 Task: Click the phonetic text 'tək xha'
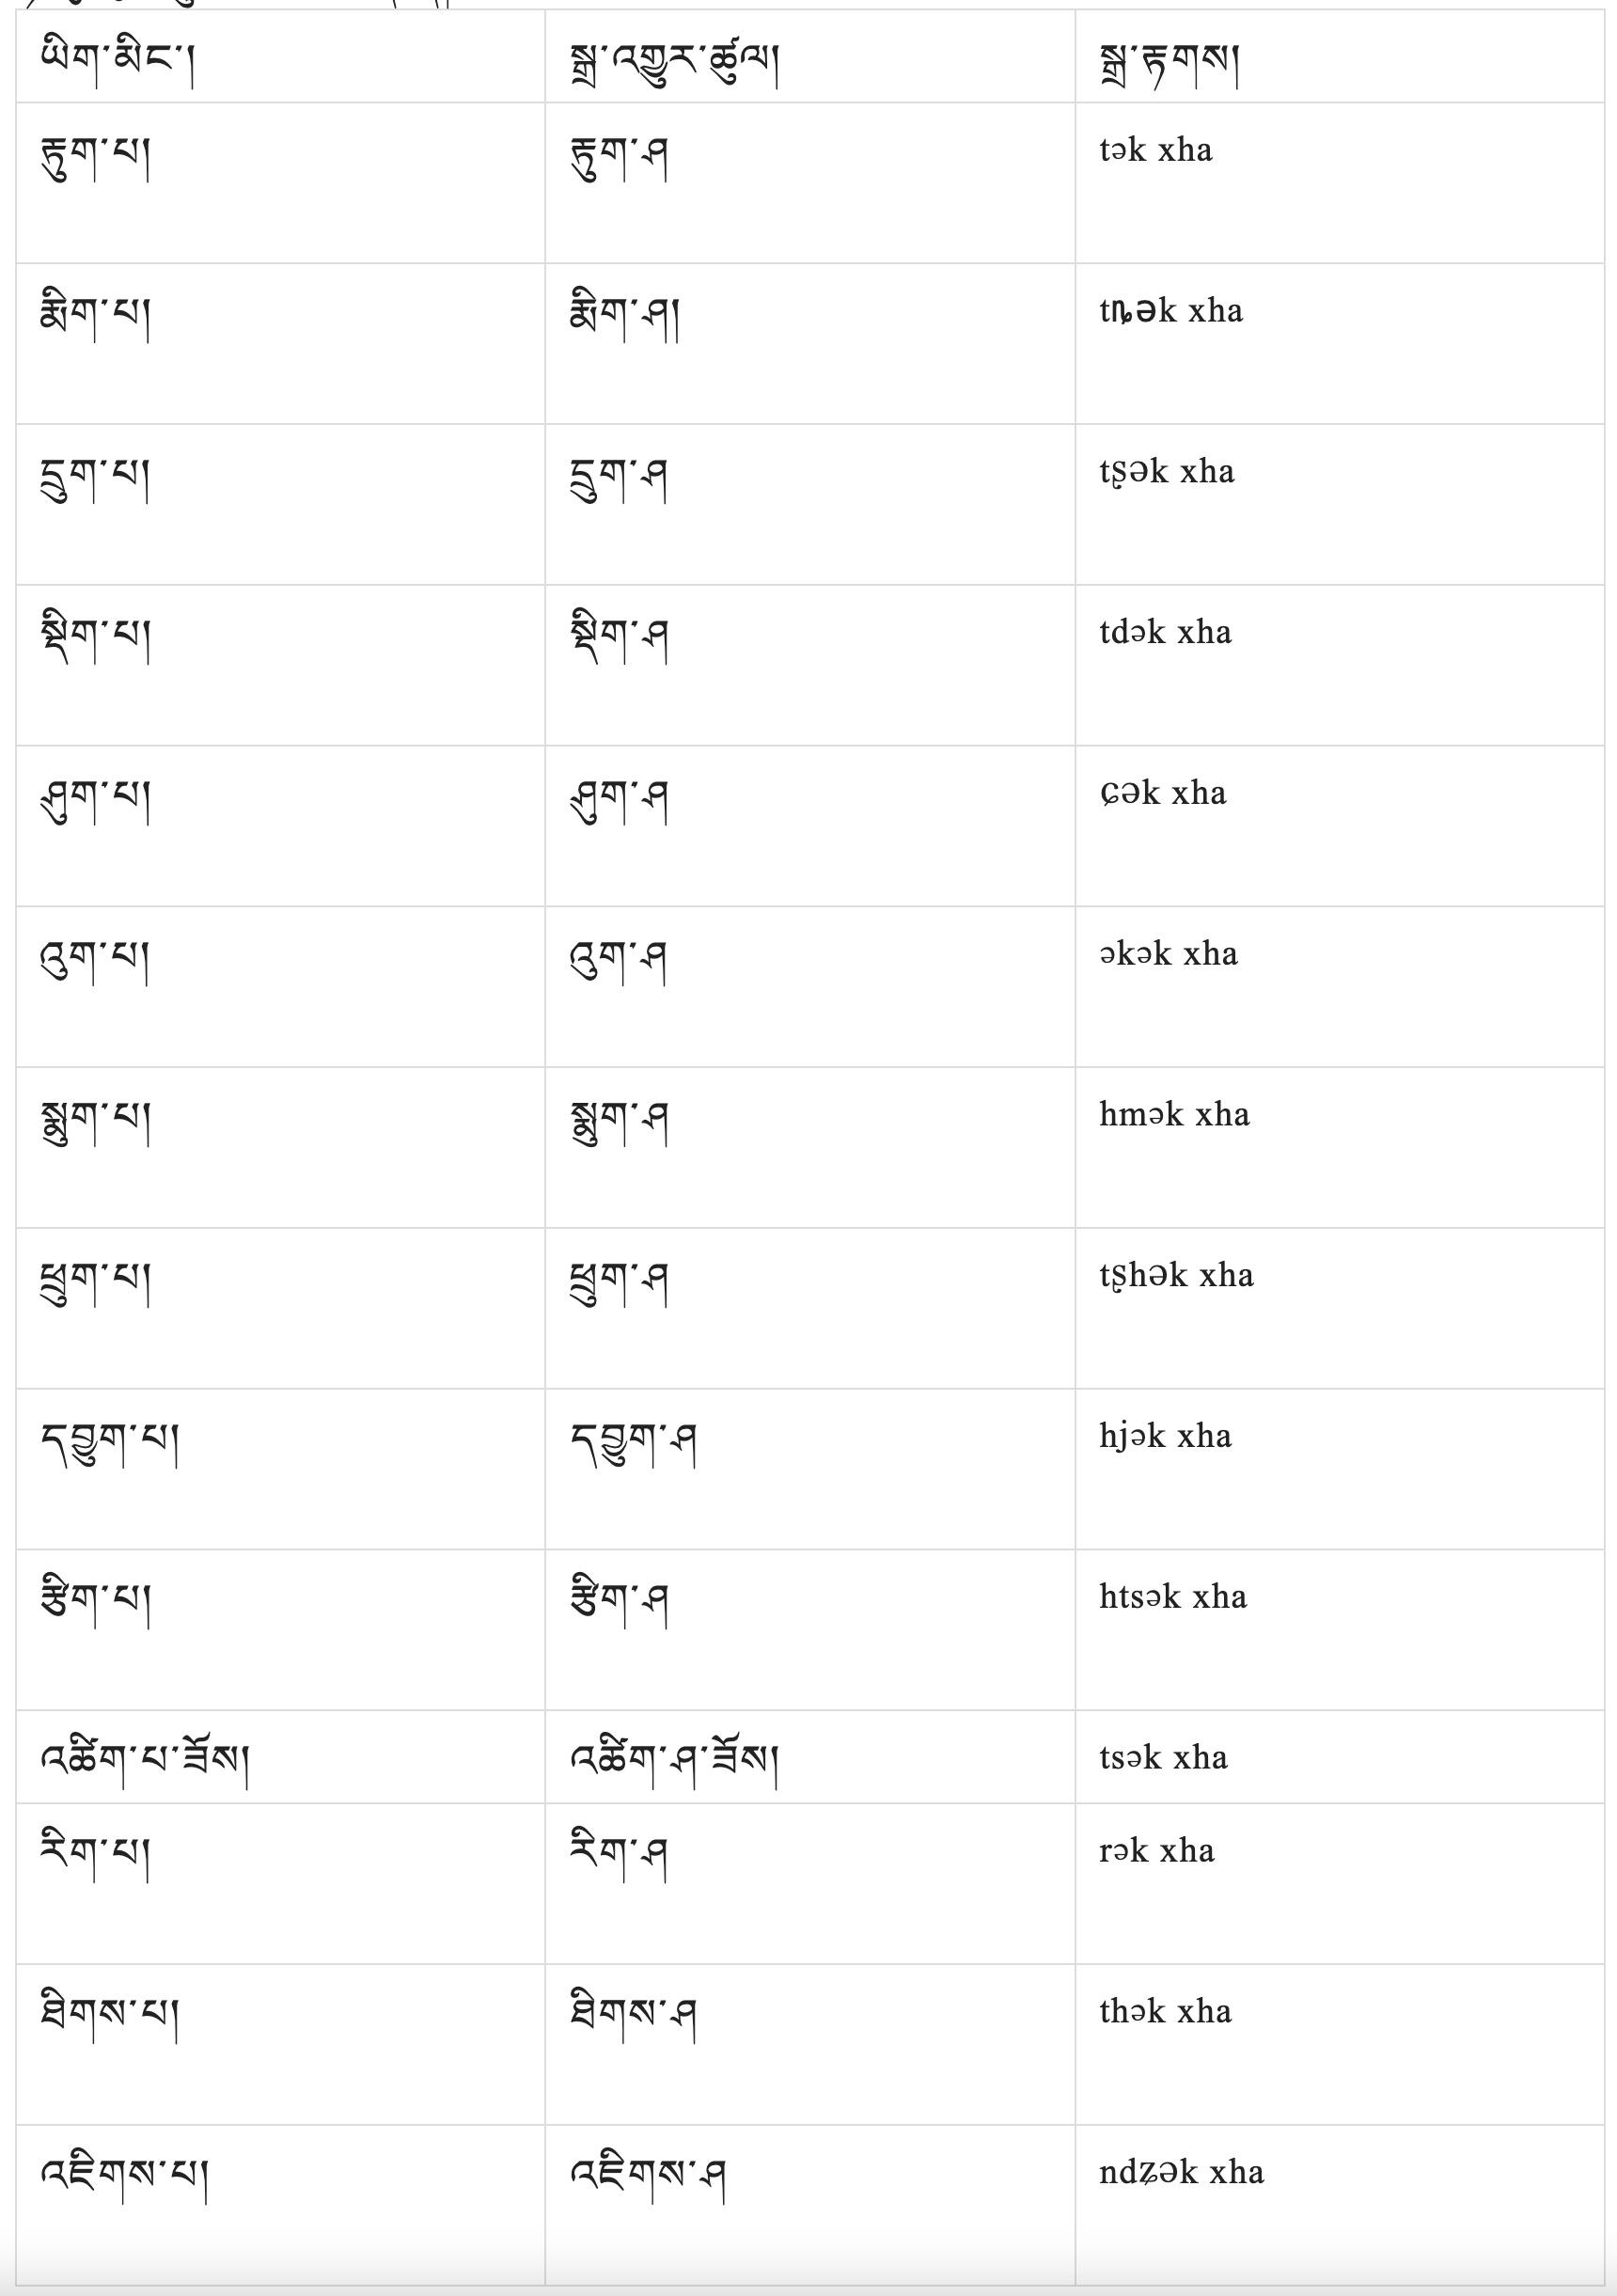click(x=1155, y=150)
